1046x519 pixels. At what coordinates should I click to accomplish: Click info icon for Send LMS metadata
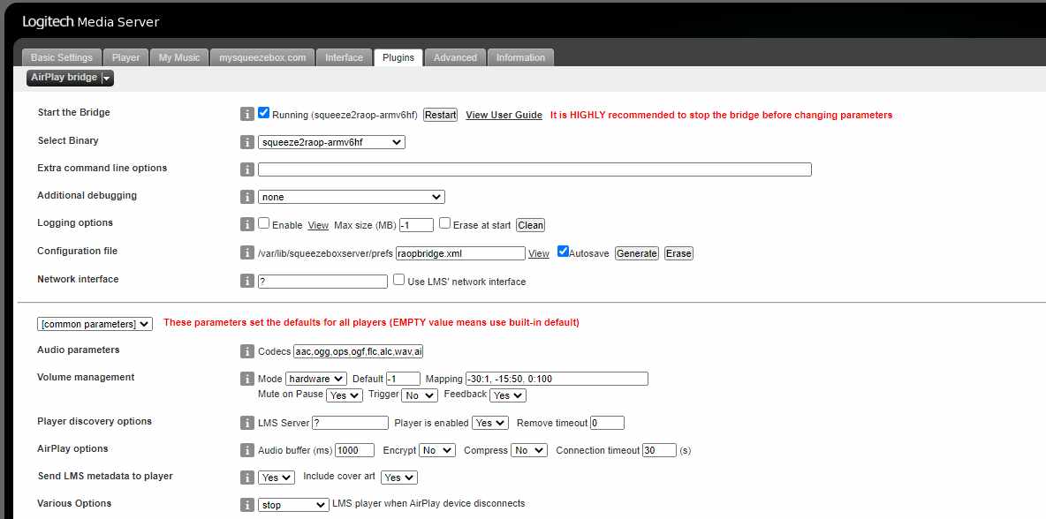(246, 477)
